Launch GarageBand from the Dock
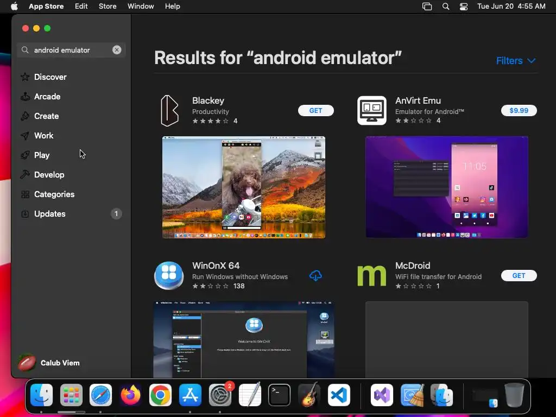The height and width of the screenshot is (417, 556). click(309, 395)
